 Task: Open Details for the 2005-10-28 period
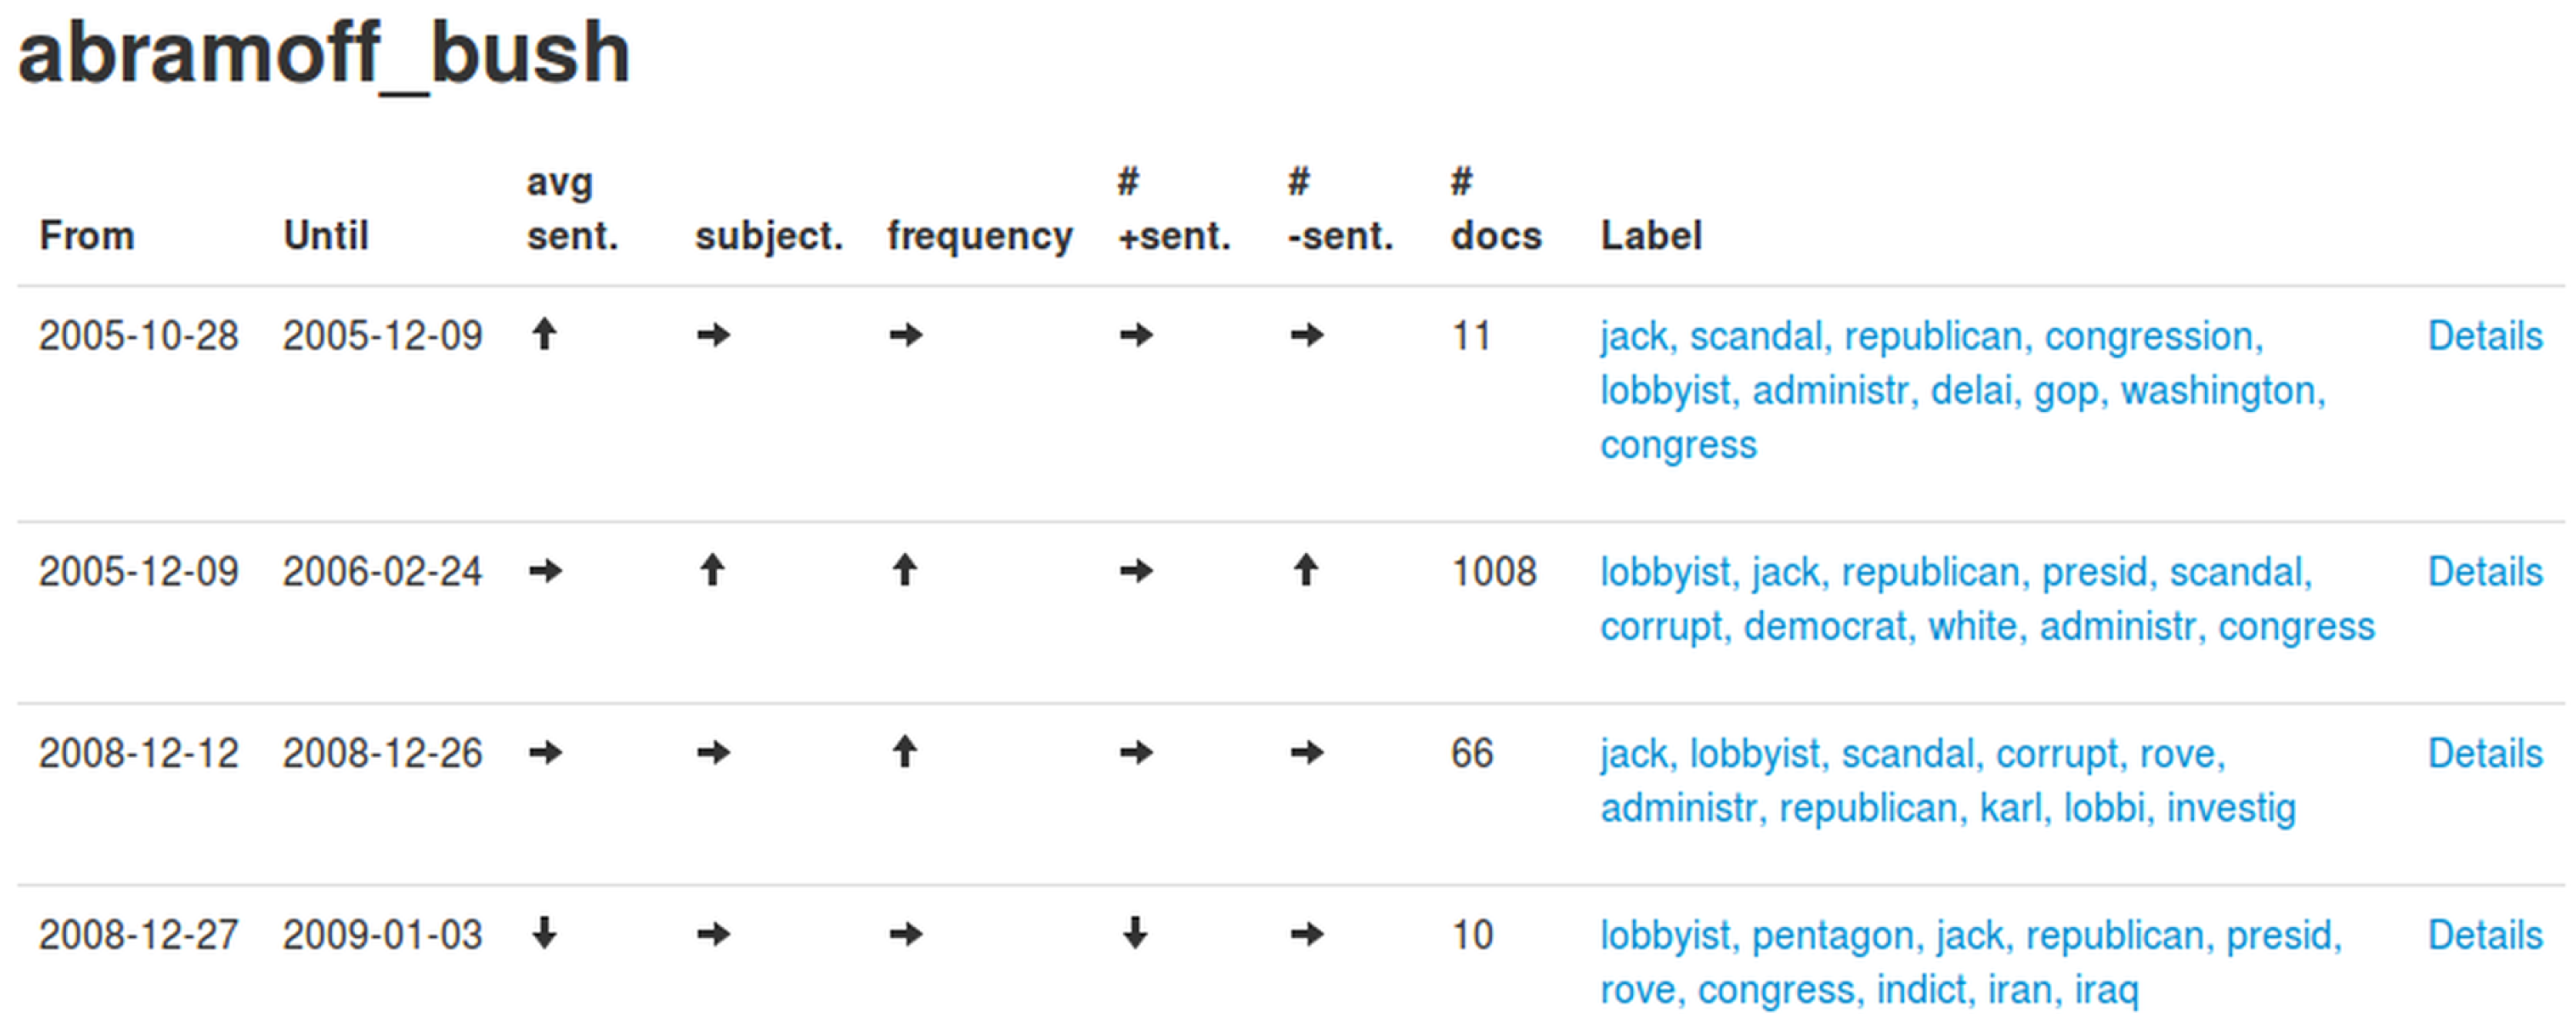pyautogui.click(x=2484, y=336)
